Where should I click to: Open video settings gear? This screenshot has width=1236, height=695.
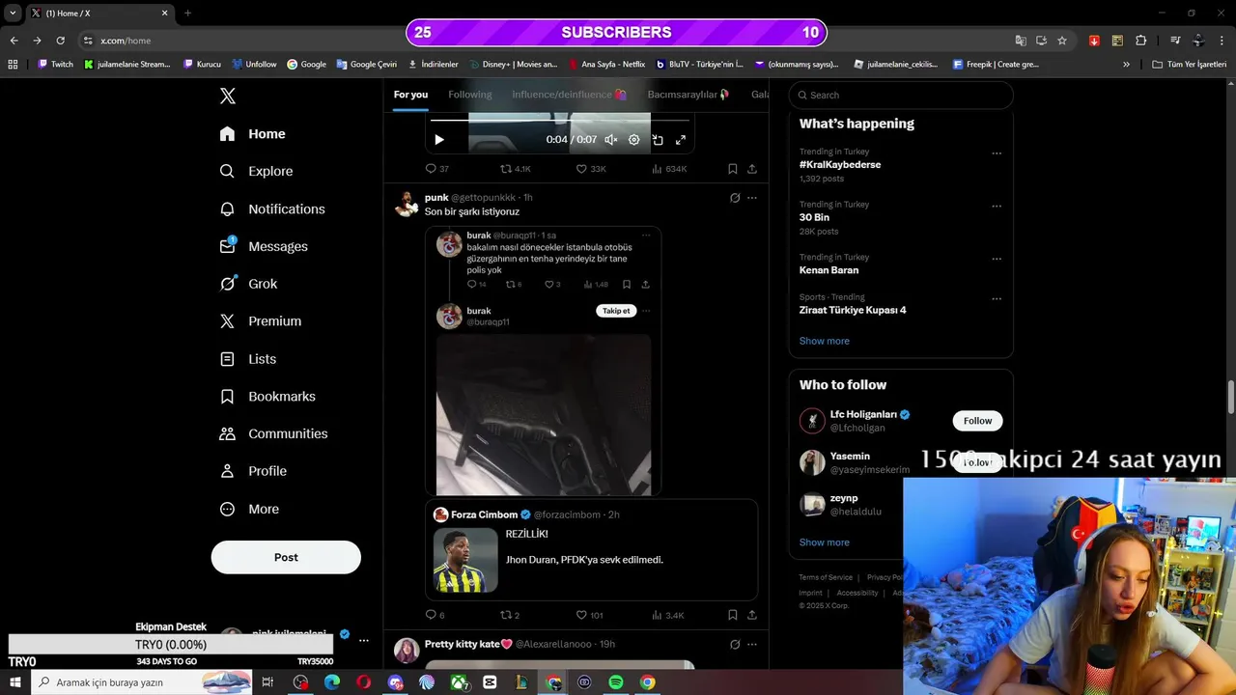(634, 140)
